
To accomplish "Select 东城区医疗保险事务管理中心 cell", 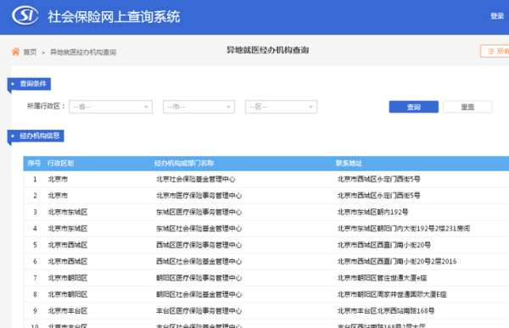I will [199, 212].
